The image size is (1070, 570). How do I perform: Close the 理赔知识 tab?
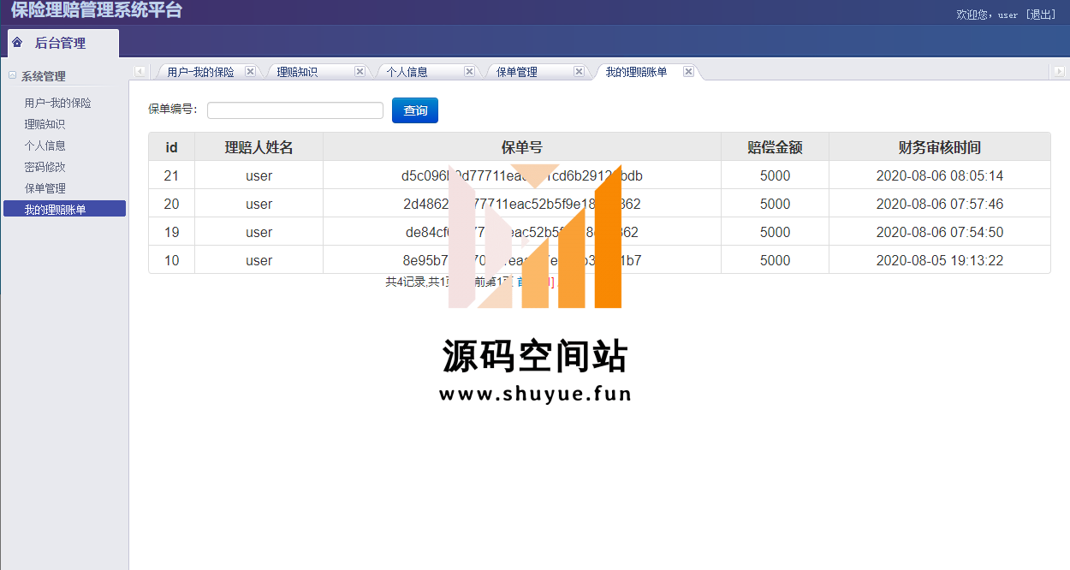click(x=360, y=72)
